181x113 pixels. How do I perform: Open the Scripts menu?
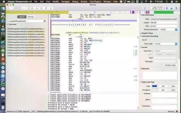click(84, 1)
